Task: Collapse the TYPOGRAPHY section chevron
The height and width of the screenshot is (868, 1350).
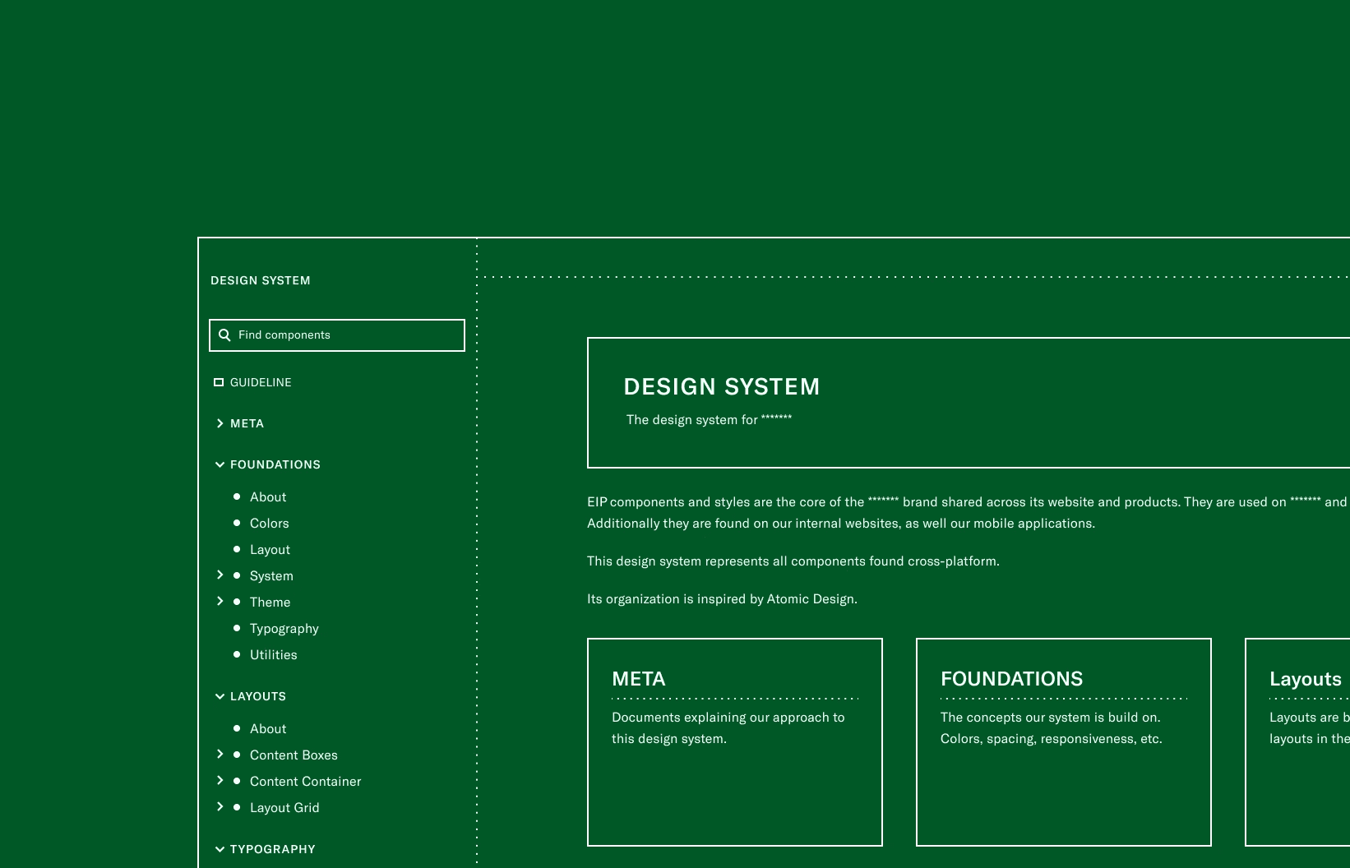Action: click(220, 849)
